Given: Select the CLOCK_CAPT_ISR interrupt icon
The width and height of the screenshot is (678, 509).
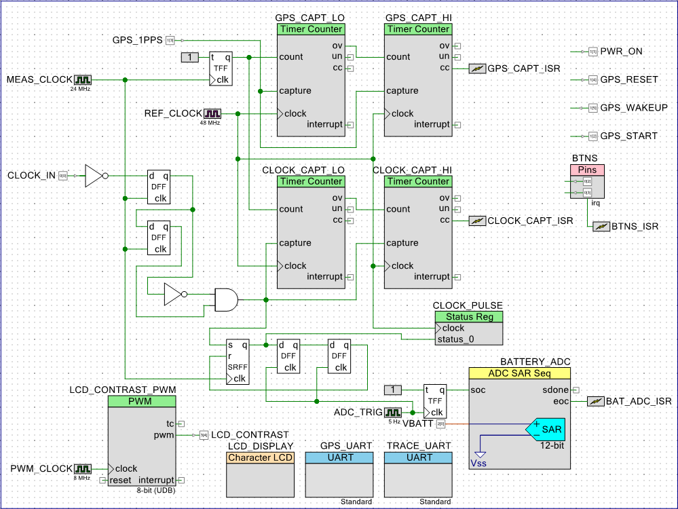Looking at the screenshot, I should point(477,221).
